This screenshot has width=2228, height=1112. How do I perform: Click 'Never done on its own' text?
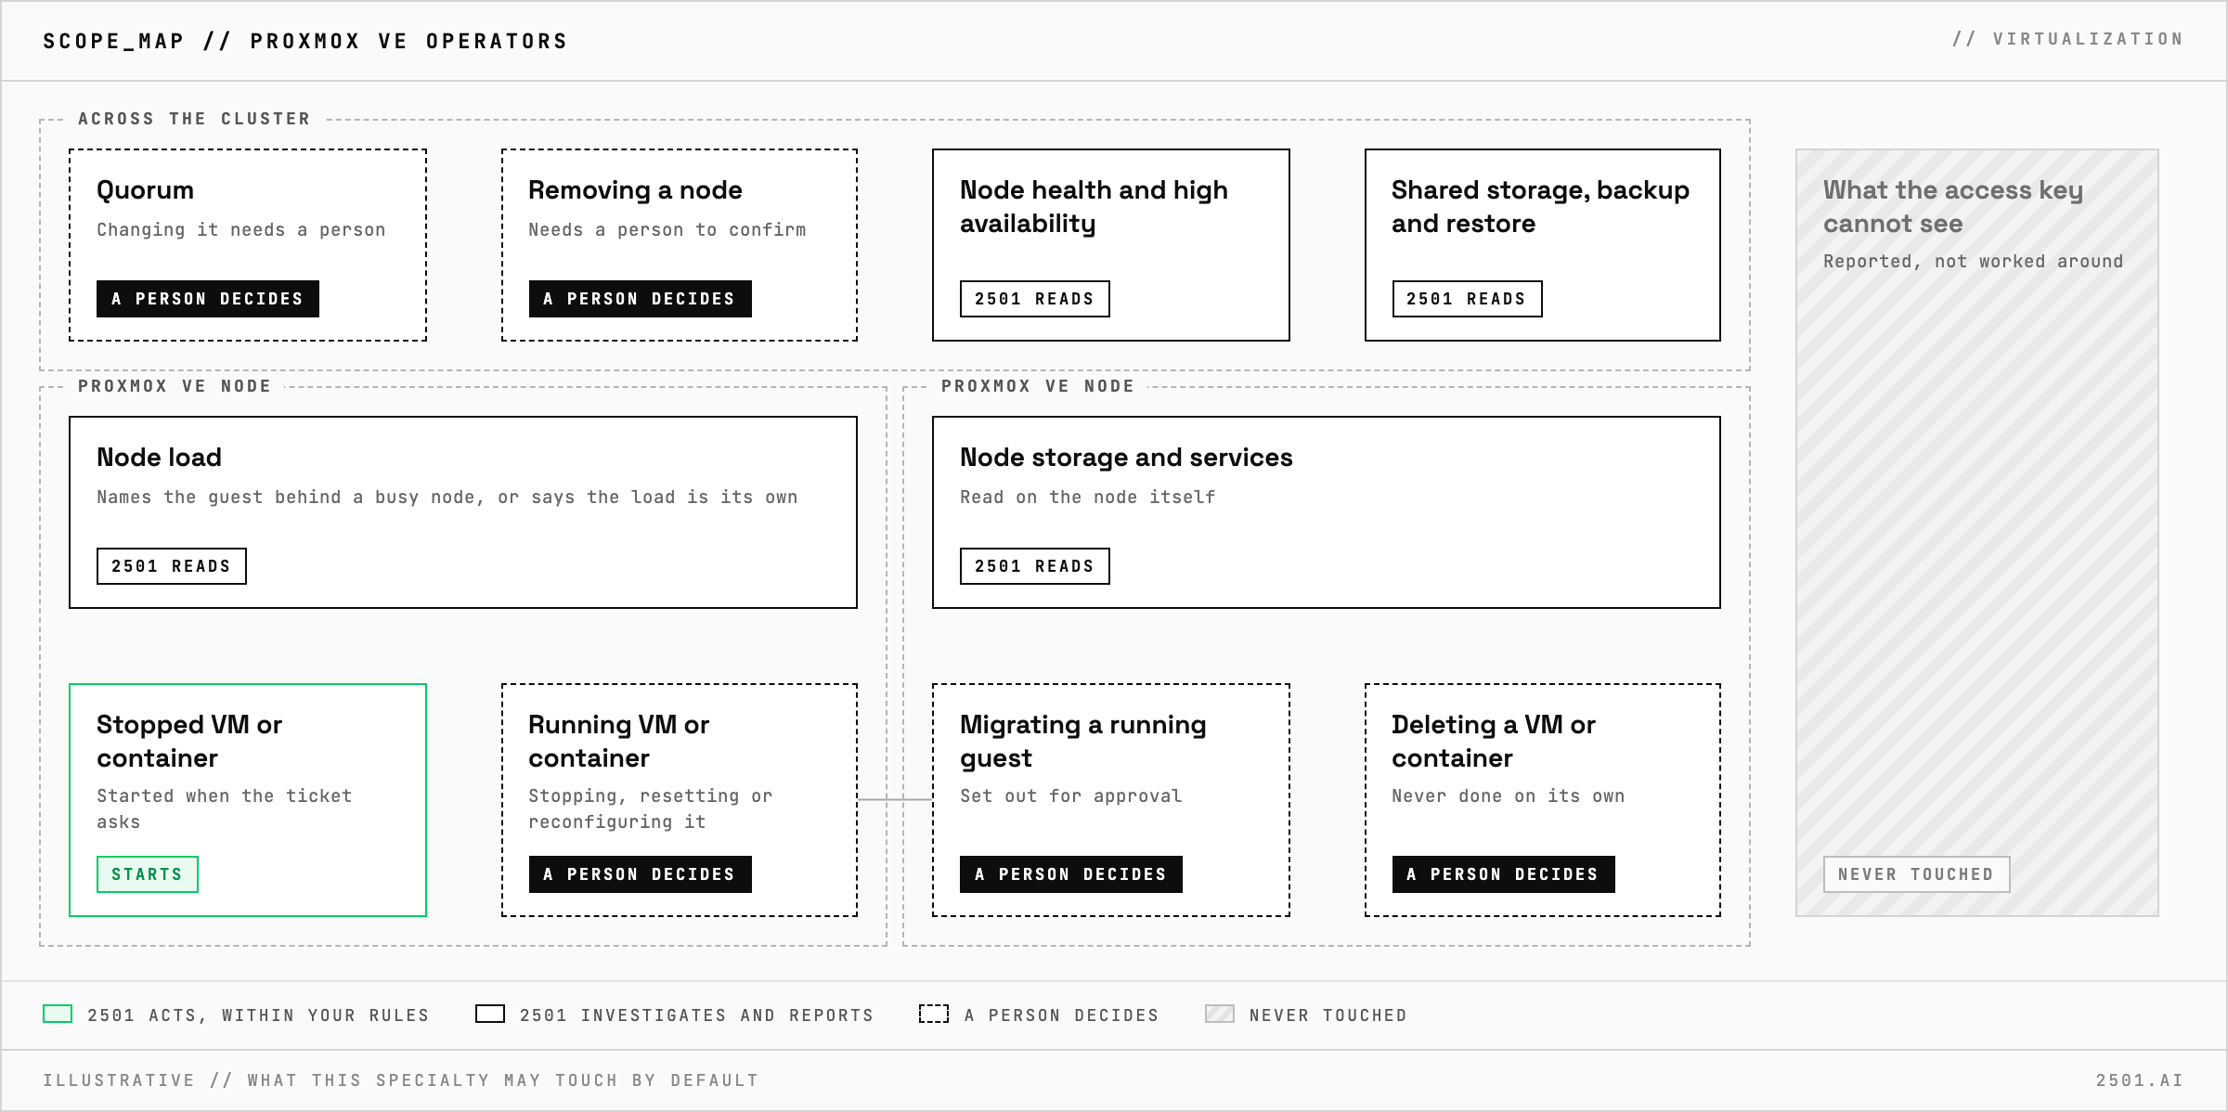1509,796
